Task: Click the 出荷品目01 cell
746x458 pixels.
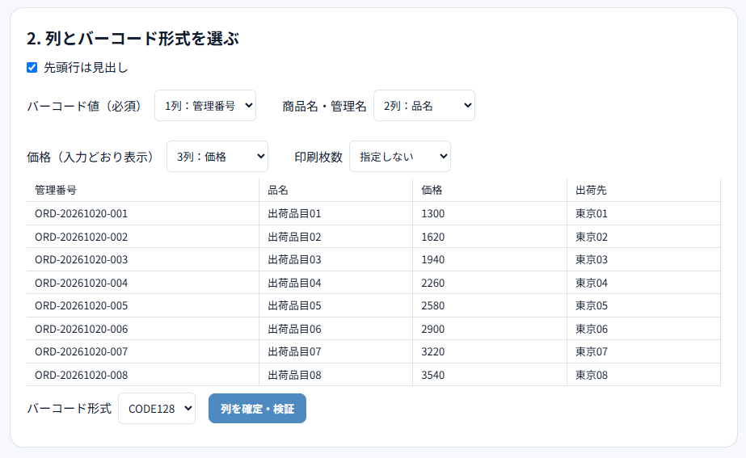Action: (336, 213)
